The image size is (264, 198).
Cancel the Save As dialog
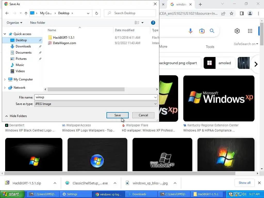coord(143,115)
